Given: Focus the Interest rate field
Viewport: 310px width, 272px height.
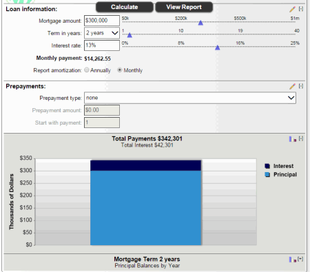Looking at the screenshot, I should [x=102, y=45].
